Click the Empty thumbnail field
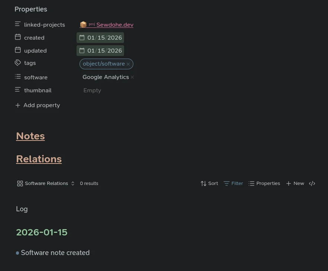This screenshot has width=328, height=271. tap(92, 90)
